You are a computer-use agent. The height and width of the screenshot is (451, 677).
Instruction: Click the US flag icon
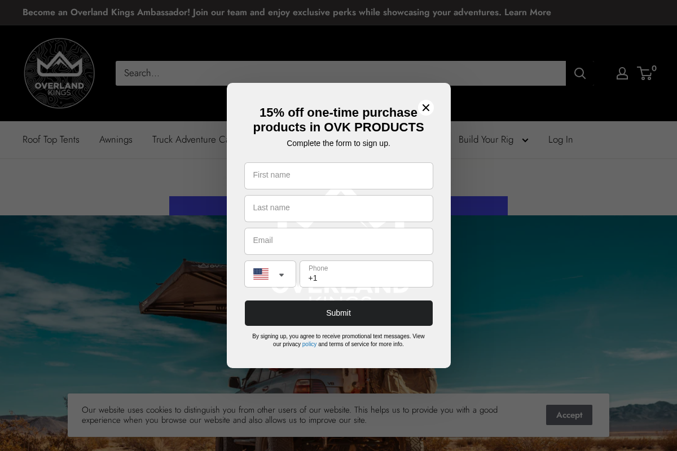(x=261, y=274)
